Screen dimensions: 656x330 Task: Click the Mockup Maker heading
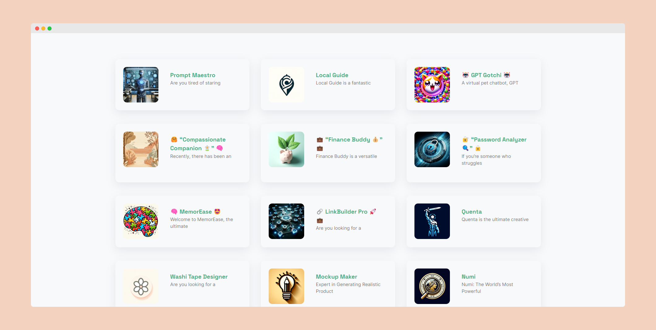tap(336, 277)
